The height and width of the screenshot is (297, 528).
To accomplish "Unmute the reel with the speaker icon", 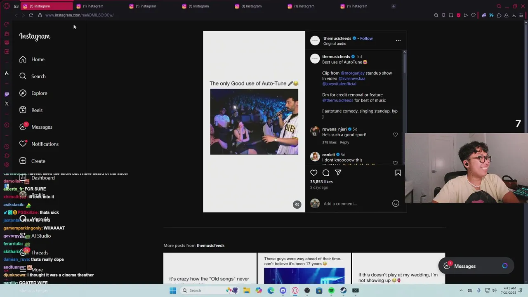I will click(297, 205).
